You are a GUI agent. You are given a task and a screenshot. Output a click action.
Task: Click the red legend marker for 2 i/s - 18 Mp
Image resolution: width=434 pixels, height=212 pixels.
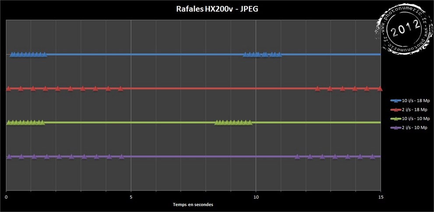tap(395, 110)
